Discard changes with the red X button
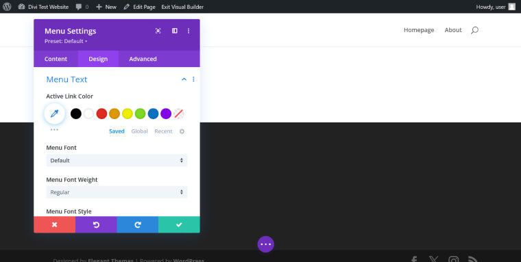 point(54,225)
